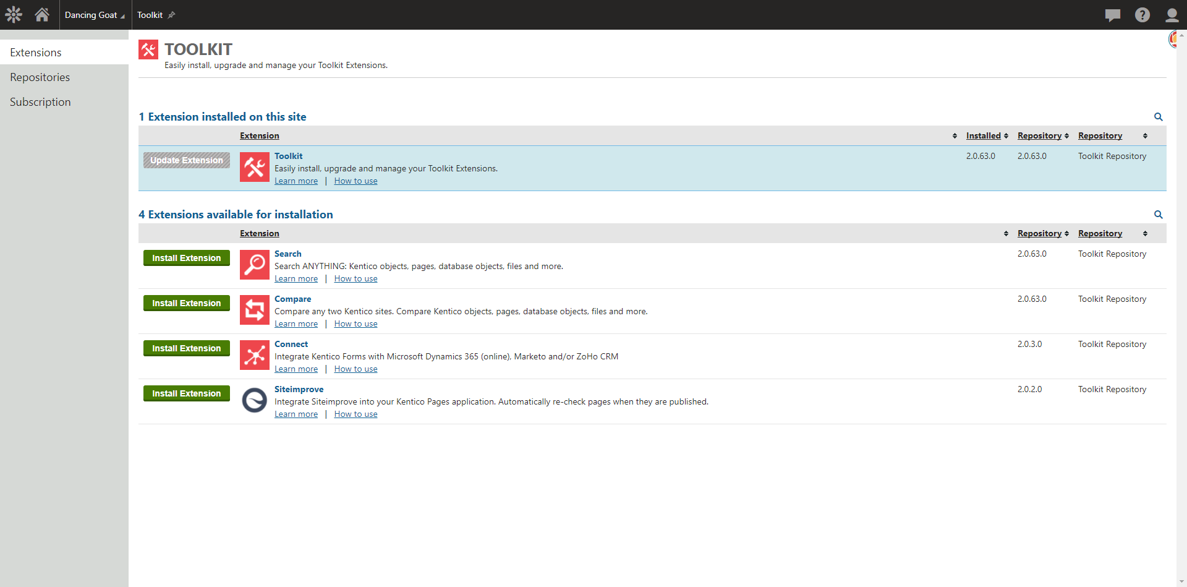This screenshot has height=587, width=1187.
Task: Install the Siteimprove extension
Action: [187, 393]
